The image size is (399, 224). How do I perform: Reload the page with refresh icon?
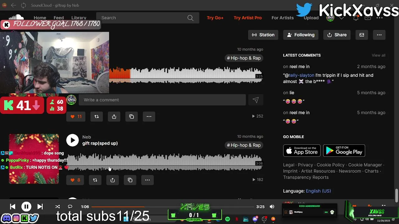[23, 5]
